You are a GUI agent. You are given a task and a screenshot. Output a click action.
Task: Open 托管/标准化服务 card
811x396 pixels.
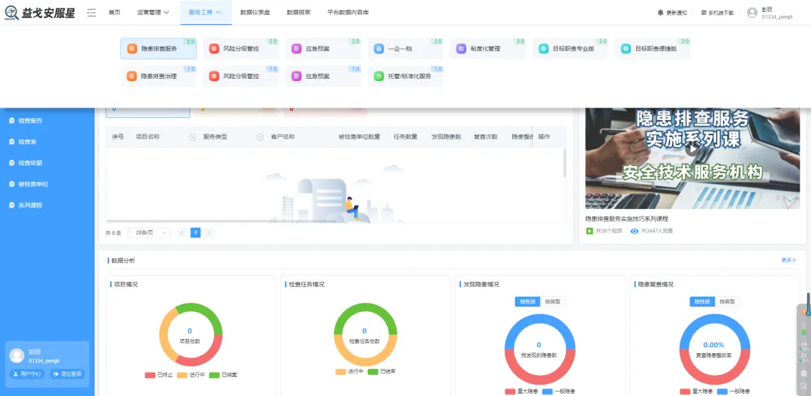(405, 76)
